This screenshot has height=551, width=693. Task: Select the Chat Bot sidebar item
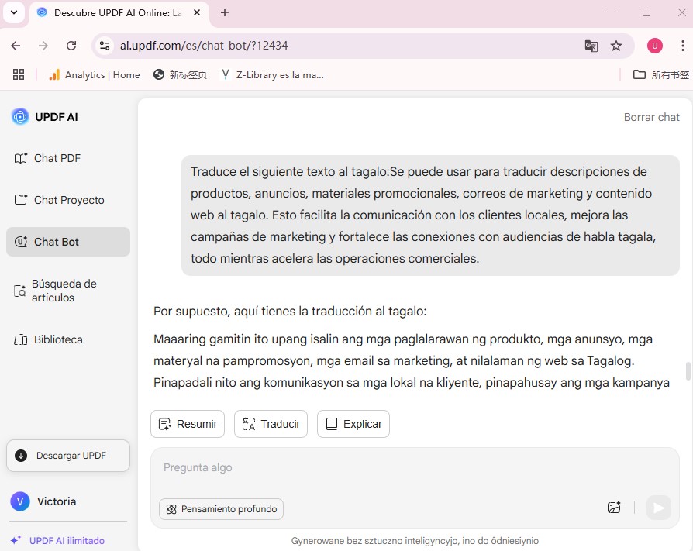(x=68, y=242)
